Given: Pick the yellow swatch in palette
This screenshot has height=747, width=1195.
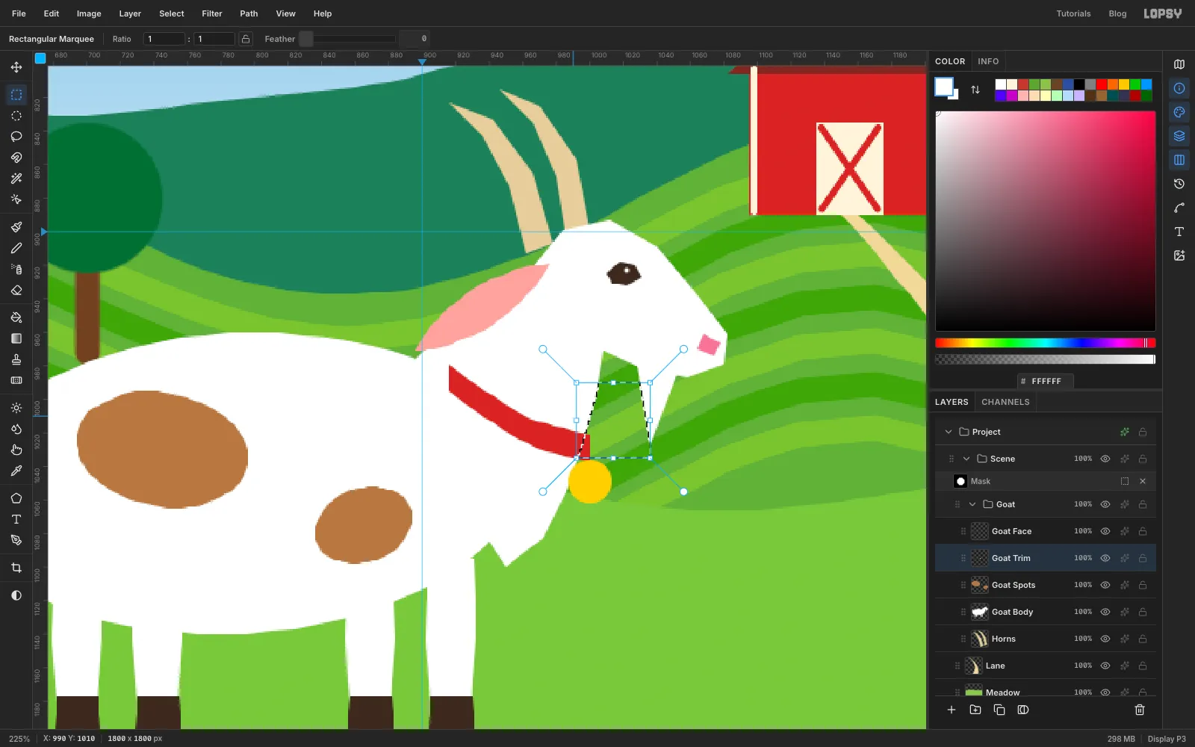Looking at the screenshot, I should (1124, 84).
